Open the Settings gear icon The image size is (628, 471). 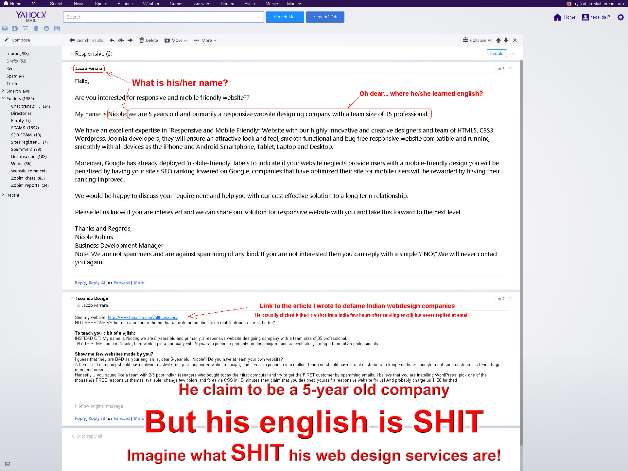(620, 17)
